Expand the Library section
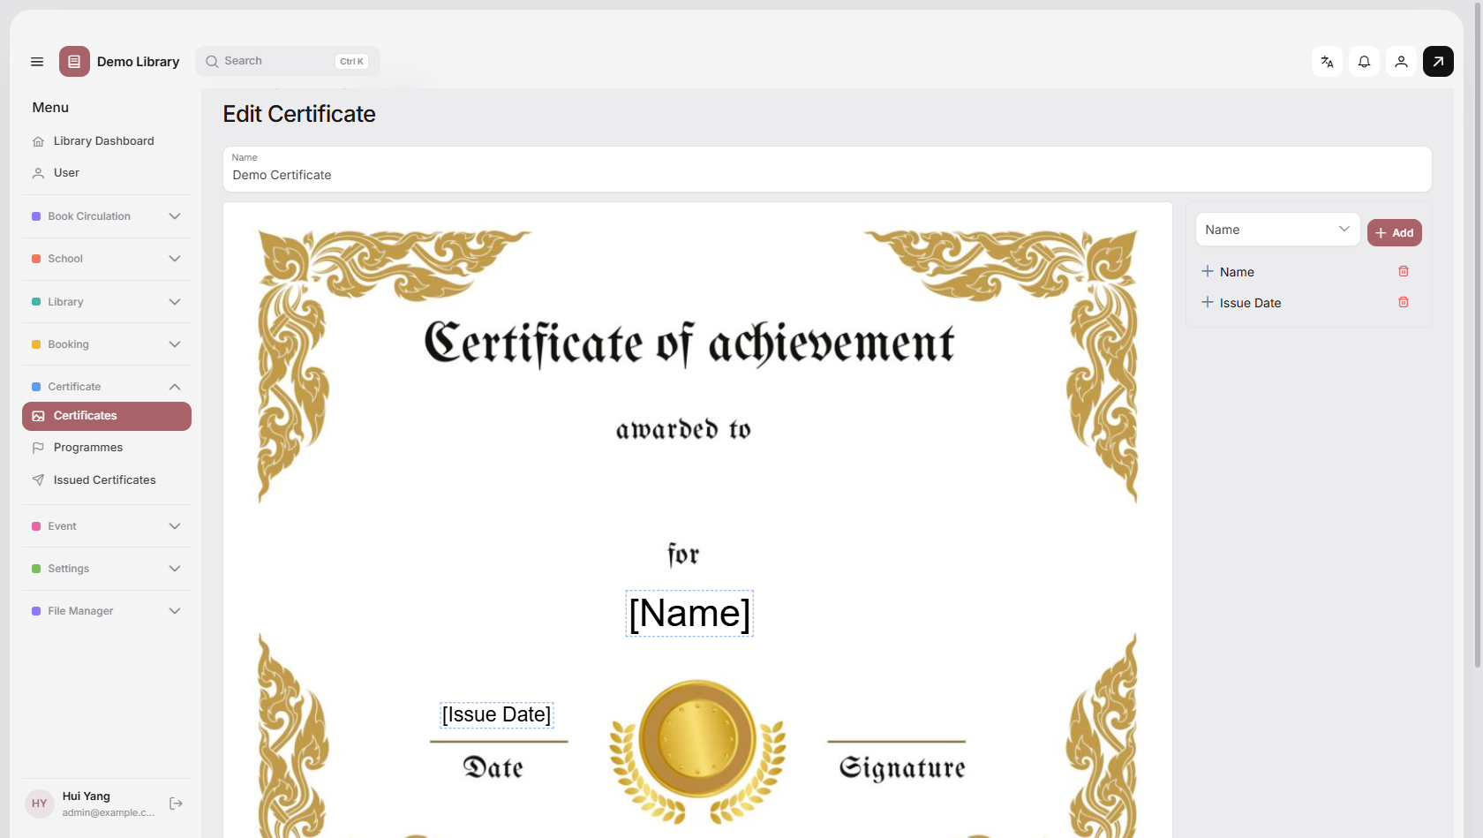Screen dimensions: 1483x838 pos(106,302)
